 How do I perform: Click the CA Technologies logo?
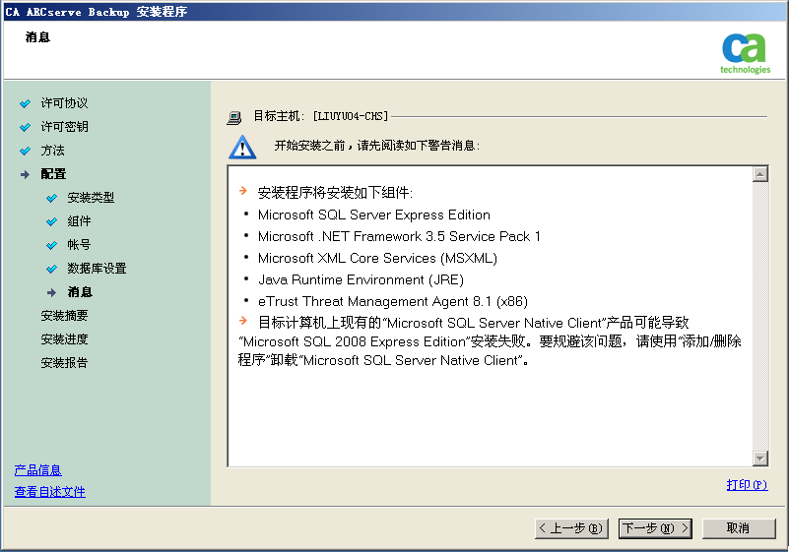pyautogui.click(x=744, y=51)
